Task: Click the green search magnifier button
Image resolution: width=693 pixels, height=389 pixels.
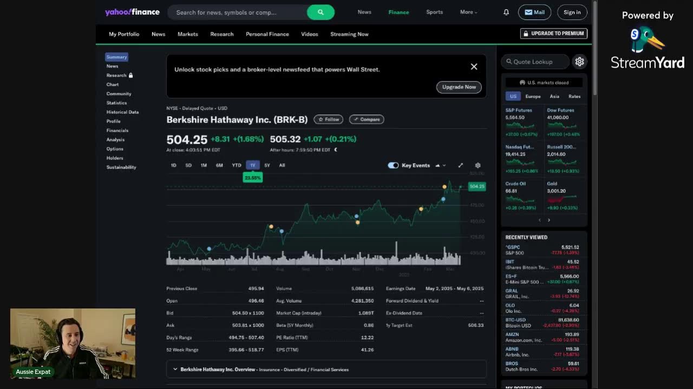Action: coord(321,12)
